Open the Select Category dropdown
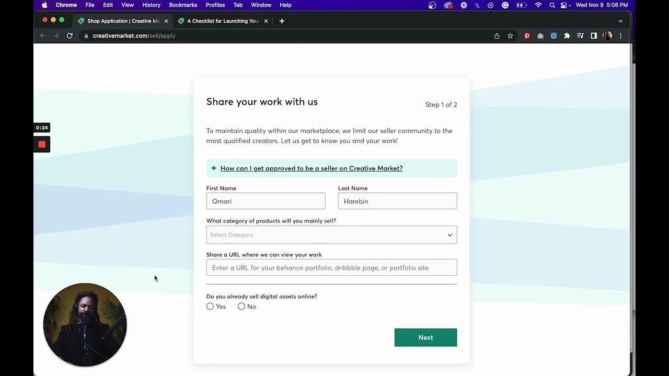This screenshot has width=669, height=376. [x=331, y=235]
